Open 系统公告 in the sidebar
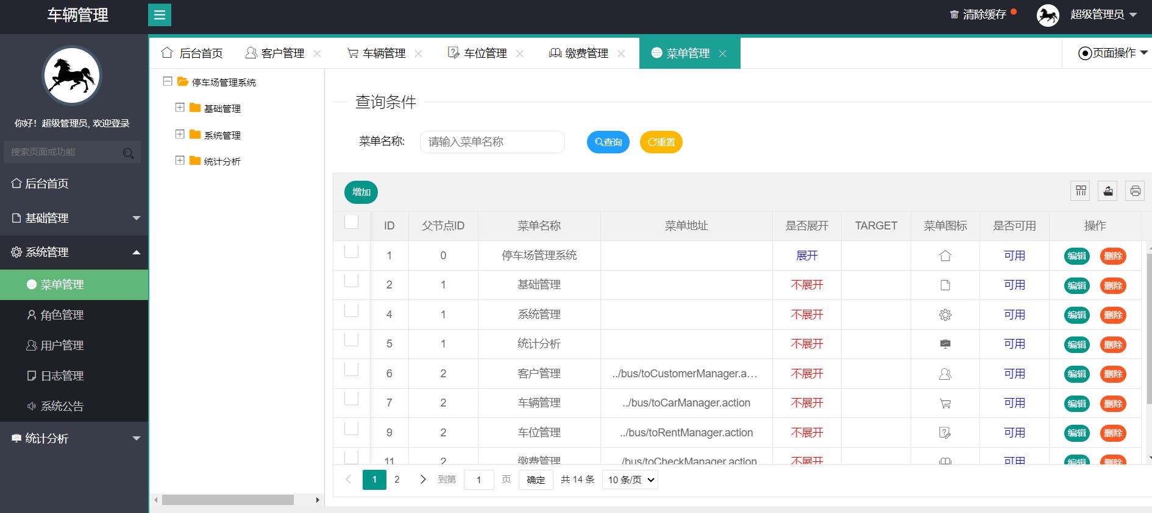Viewport: 1152px width, 513px height. [x=74, y=407]
